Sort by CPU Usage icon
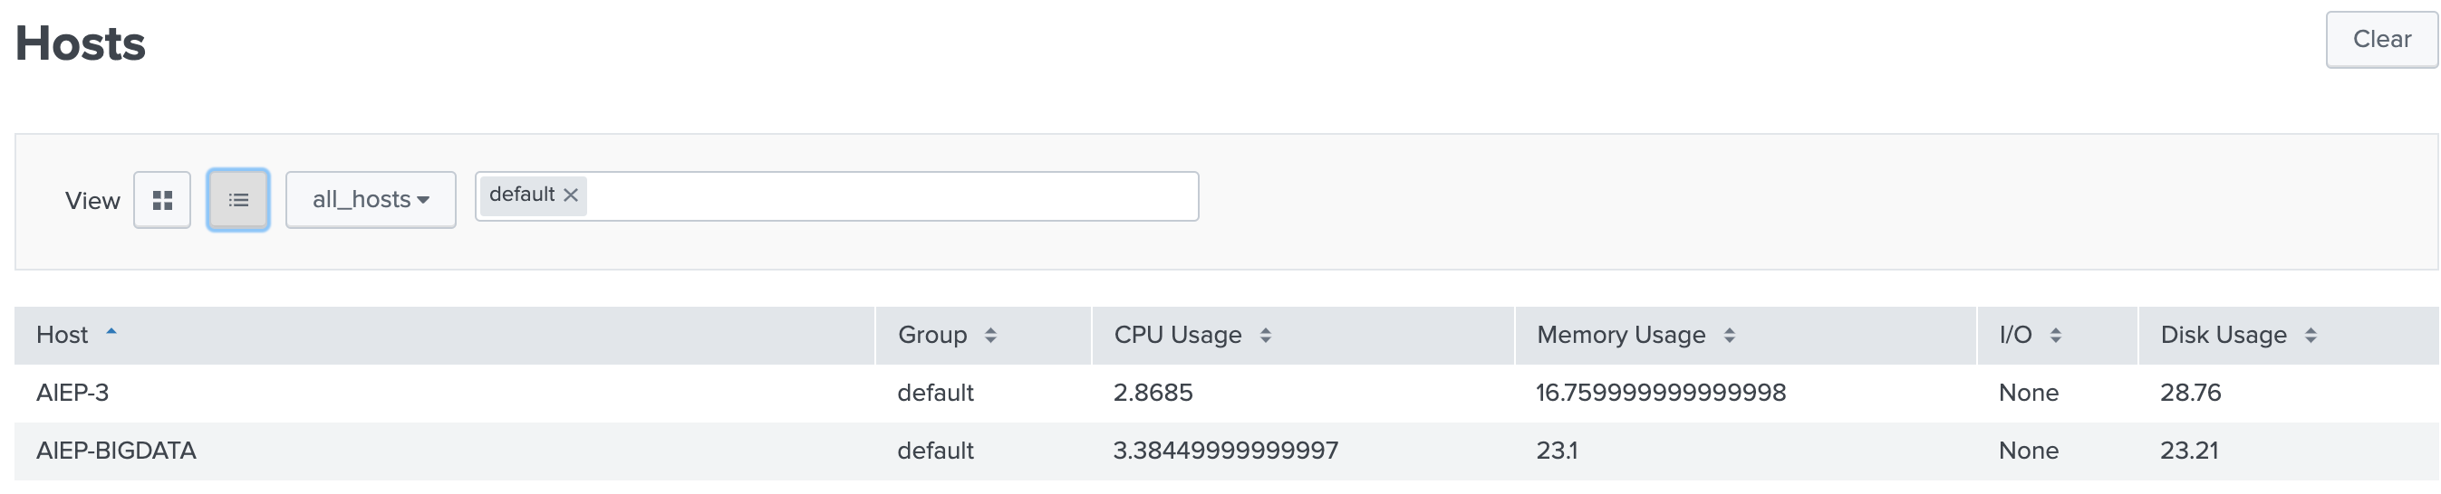2441x494 pixels. (x=1265, y=335)
